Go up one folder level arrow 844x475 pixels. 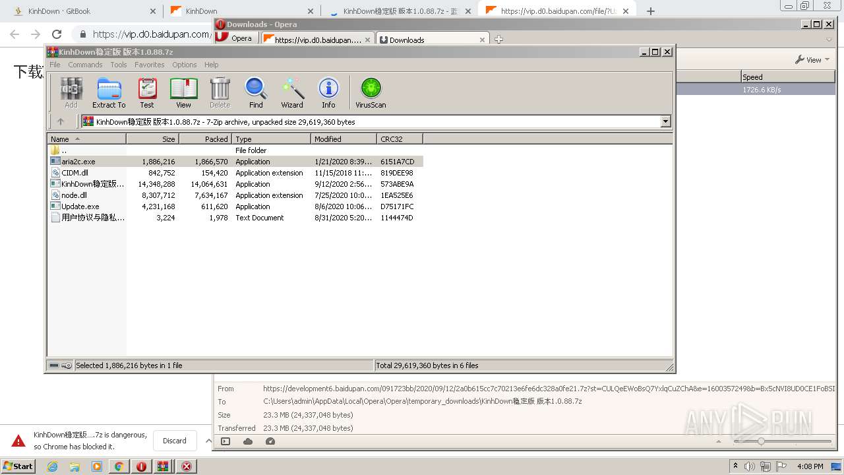pos(61,121)
